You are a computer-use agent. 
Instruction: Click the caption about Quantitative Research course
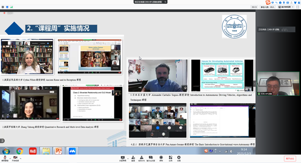(x=50, y=127)
